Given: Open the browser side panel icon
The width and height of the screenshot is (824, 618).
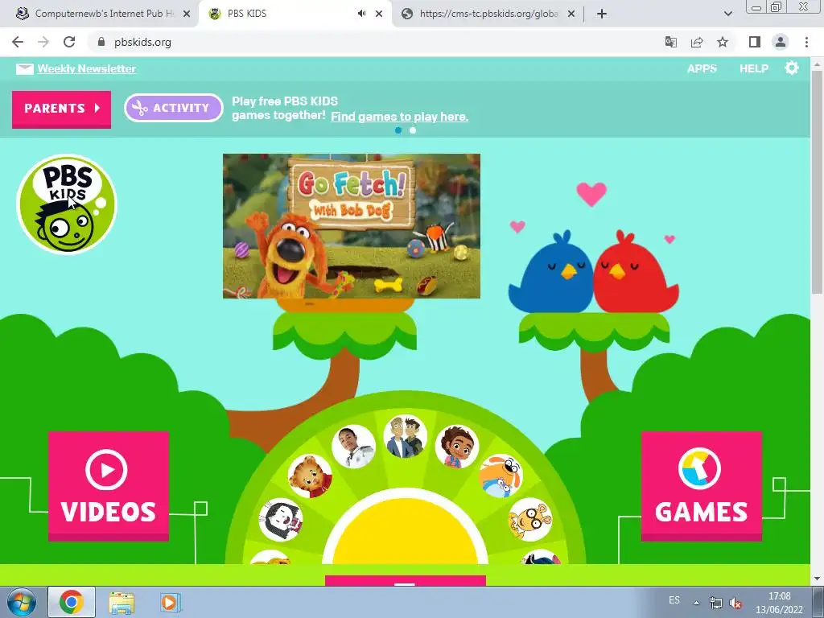Looking at the screenshot, I should click(x=755, y=42).
